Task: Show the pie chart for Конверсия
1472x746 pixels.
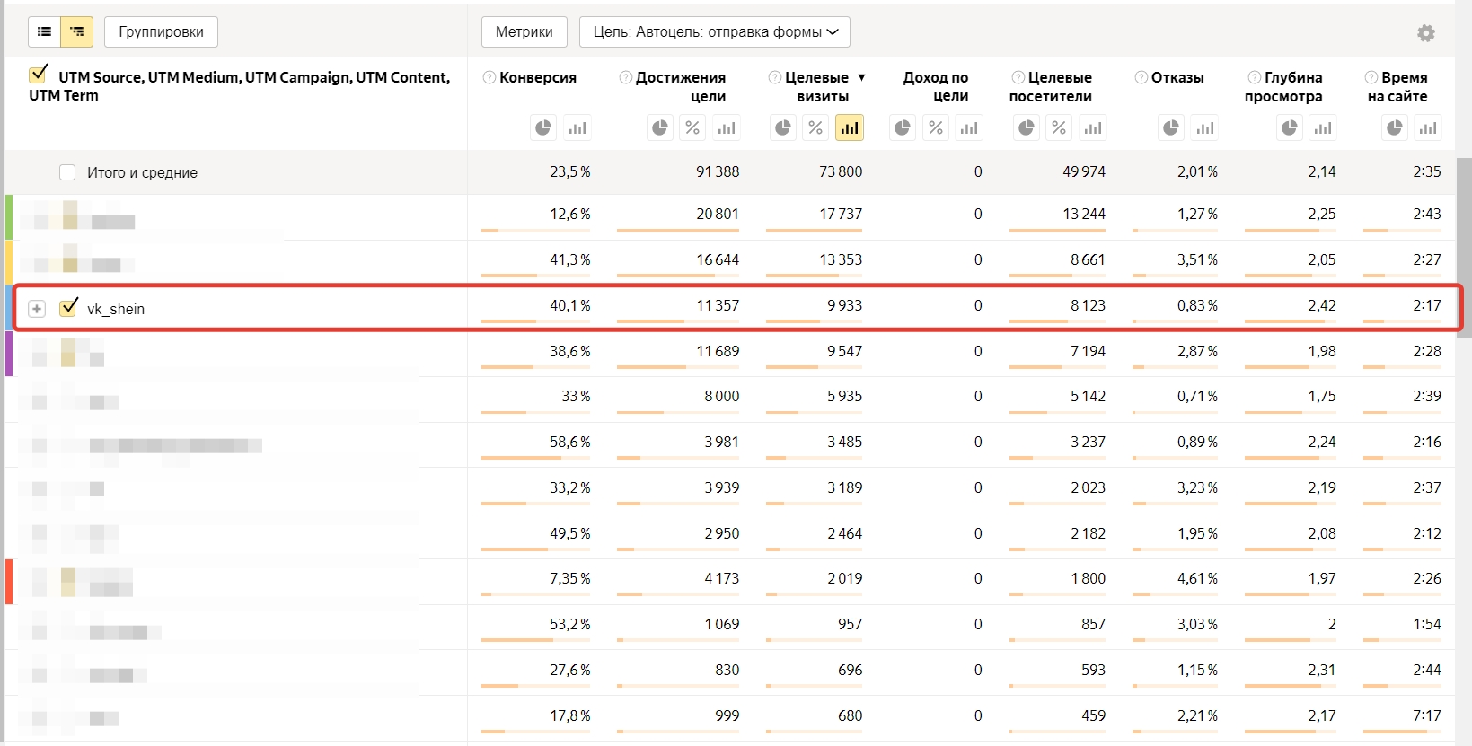Action: pyautogui.click(x=543, y=128)
